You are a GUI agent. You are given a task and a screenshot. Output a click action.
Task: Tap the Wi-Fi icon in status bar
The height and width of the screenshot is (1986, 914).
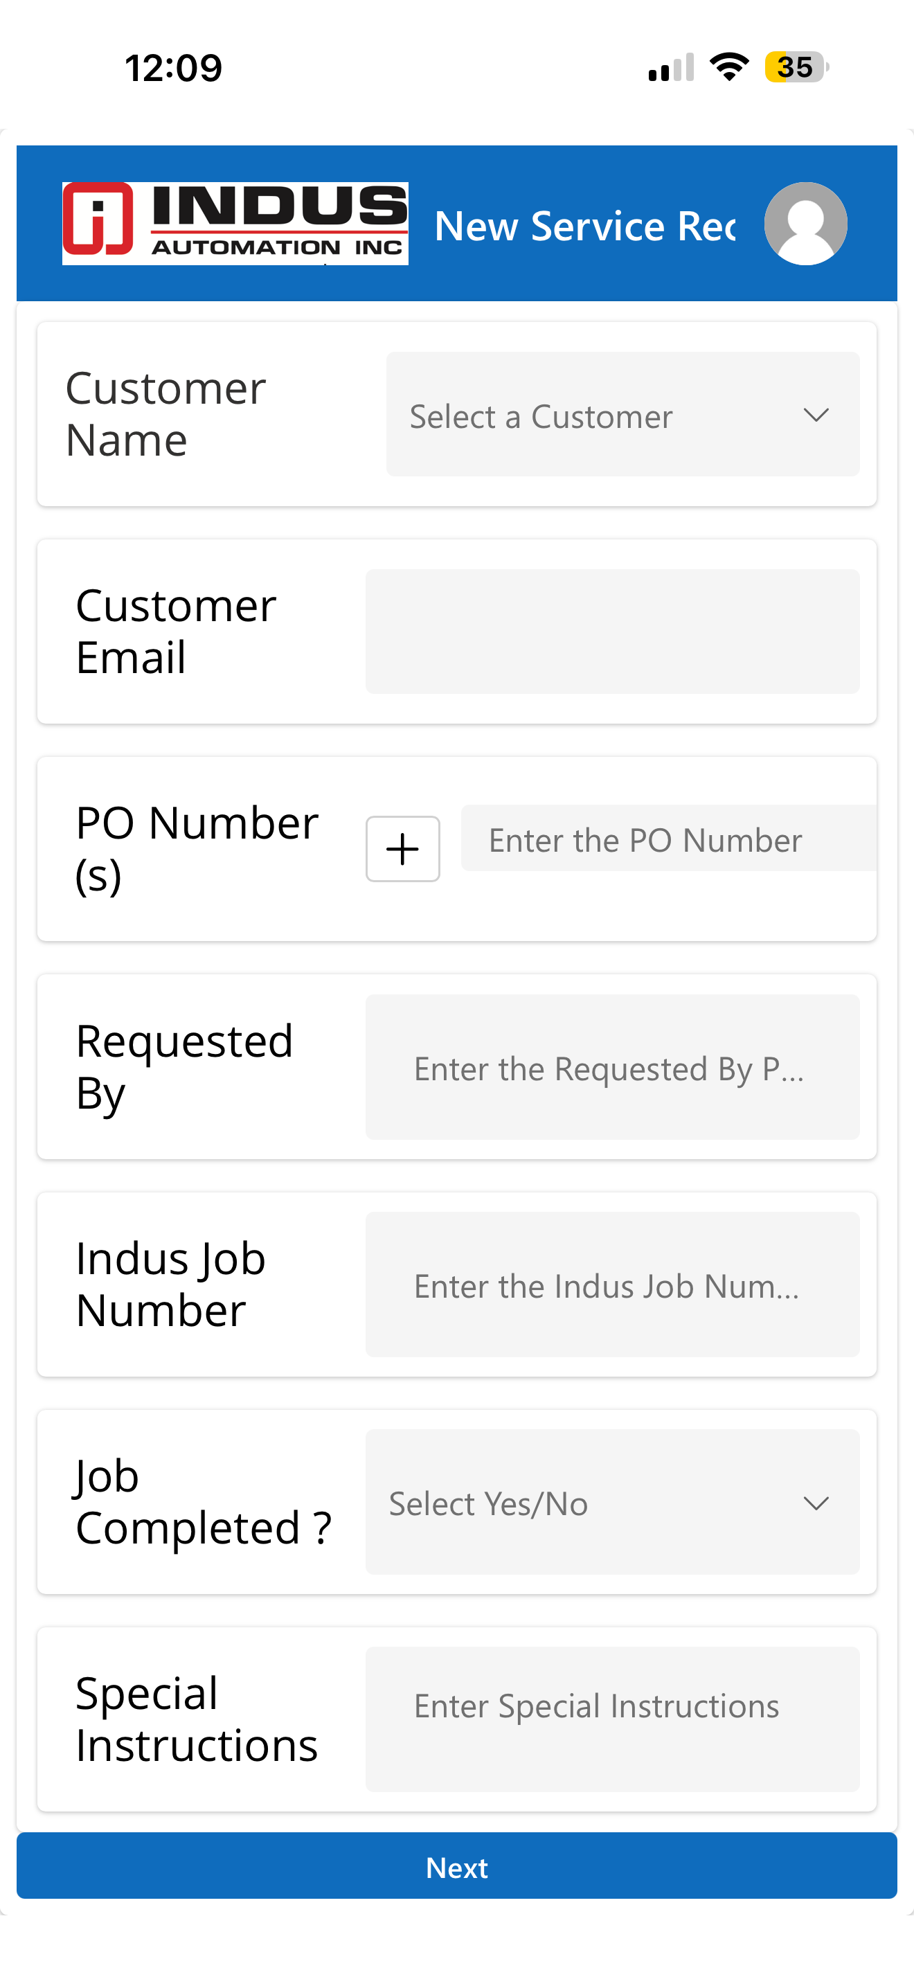729,67
